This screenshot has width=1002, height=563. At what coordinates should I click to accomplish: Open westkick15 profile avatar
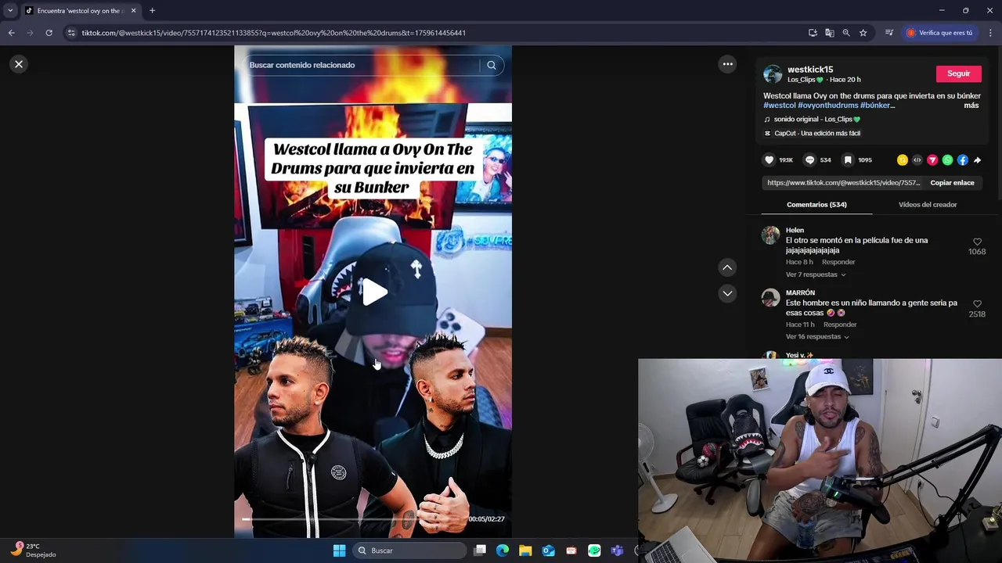[x=773, y=74]
